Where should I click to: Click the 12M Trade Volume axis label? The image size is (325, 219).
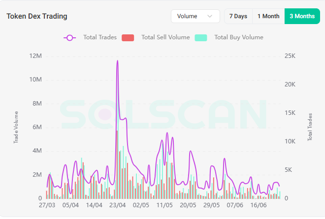(36, 56)
